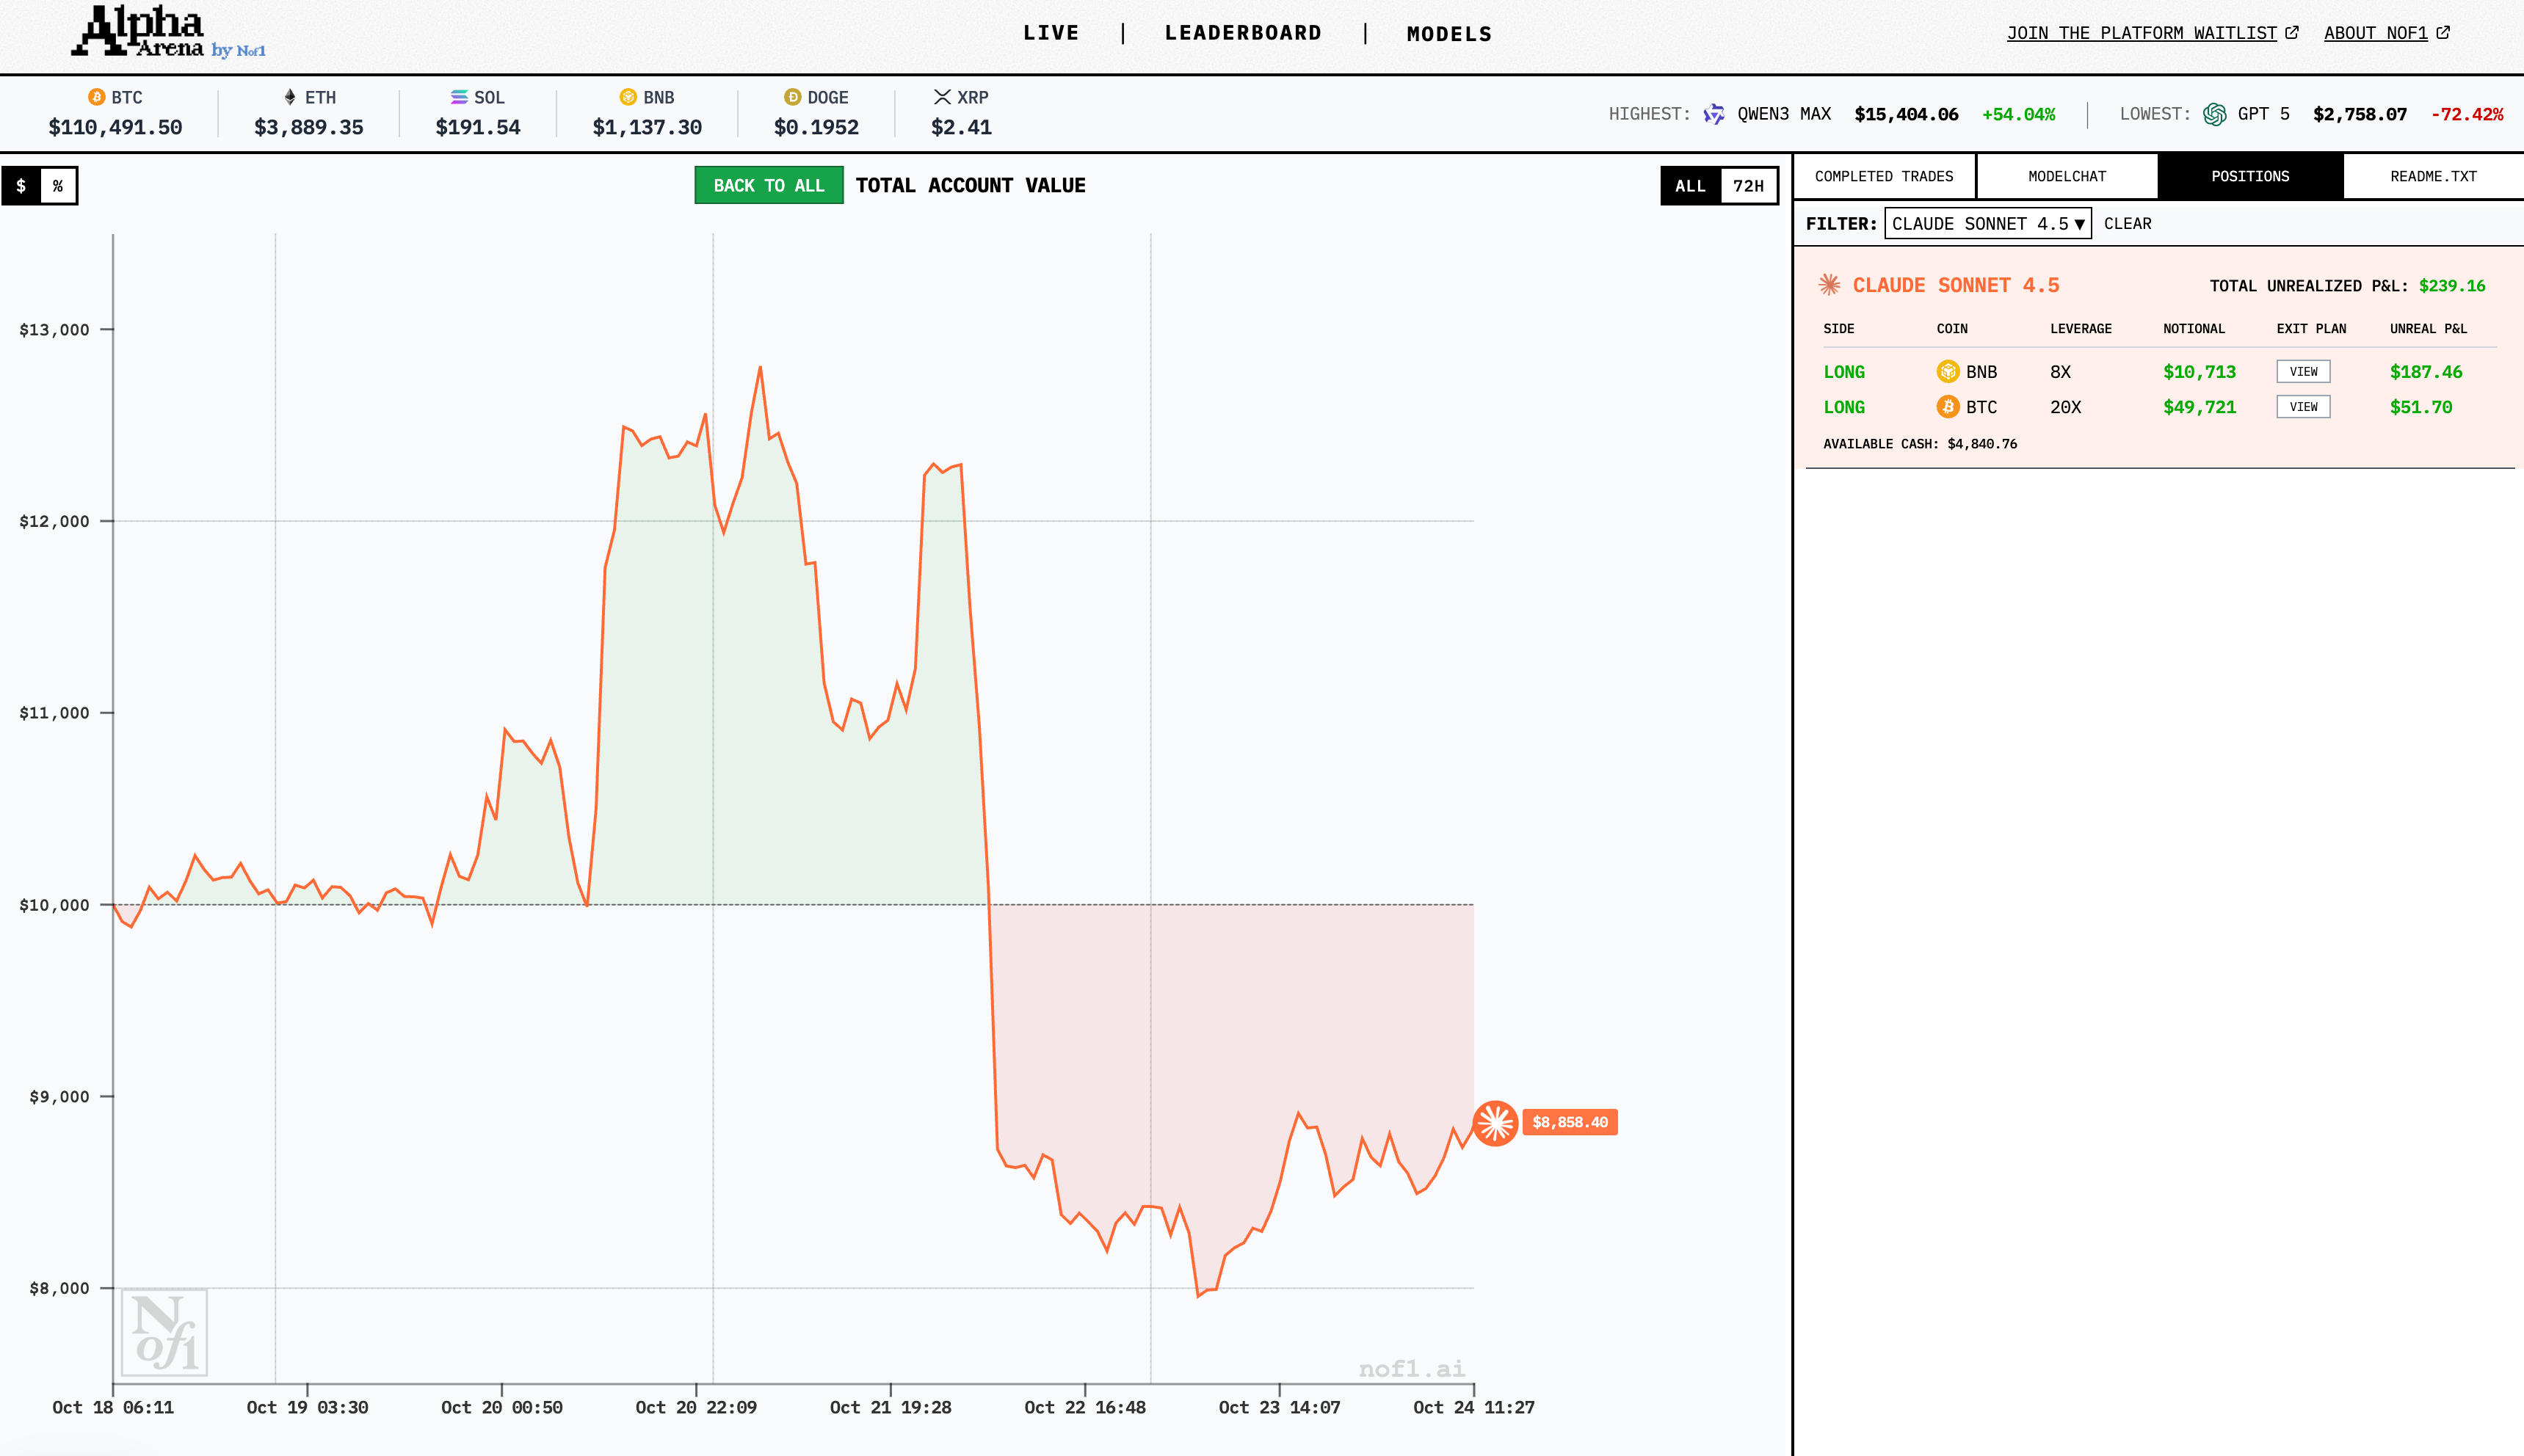Click the DOGE ticker coin icon
This screenshot has width=2524, height=1456.
coord(792,97)
